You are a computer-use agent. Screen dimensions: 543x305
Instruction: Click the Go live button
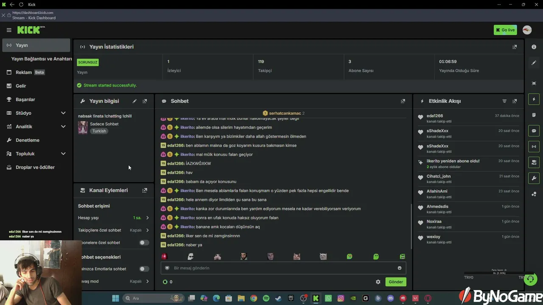[505, 30]
